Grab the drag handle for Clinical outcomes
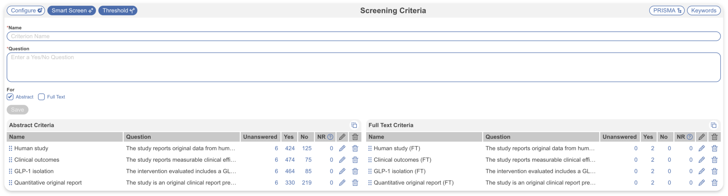 point(10,160)
